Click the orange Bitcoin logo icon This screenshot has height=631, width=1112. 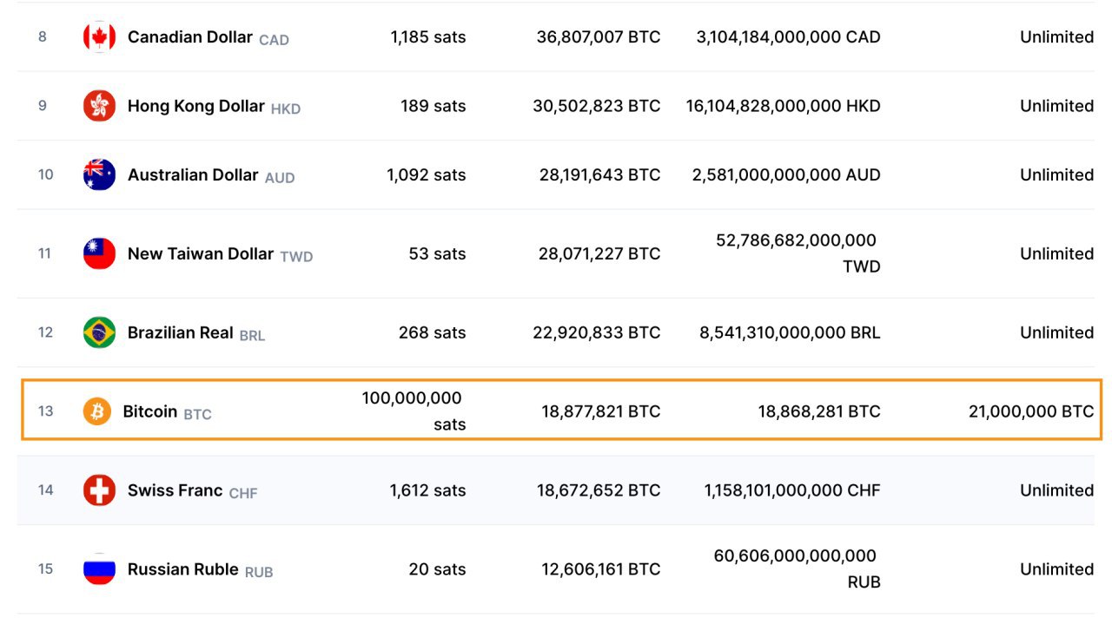[x=97, y=411]
